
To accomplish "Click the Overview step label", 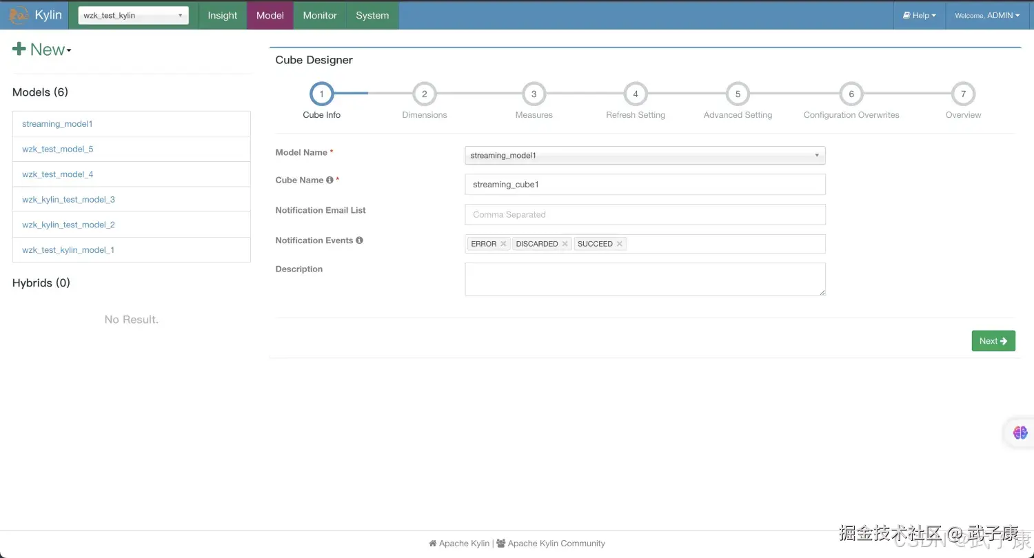I will 963,115.
